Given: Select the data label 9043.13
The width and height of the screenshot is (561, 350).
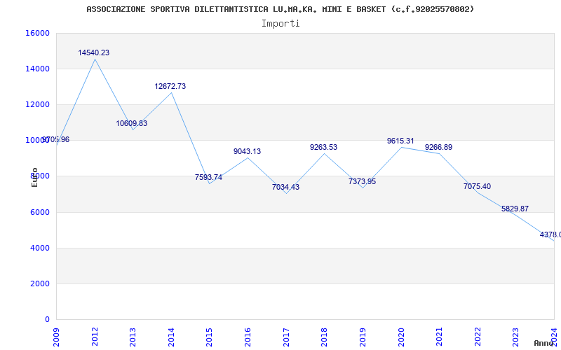Looking at the screenshot, I should [x=248, y=151].
